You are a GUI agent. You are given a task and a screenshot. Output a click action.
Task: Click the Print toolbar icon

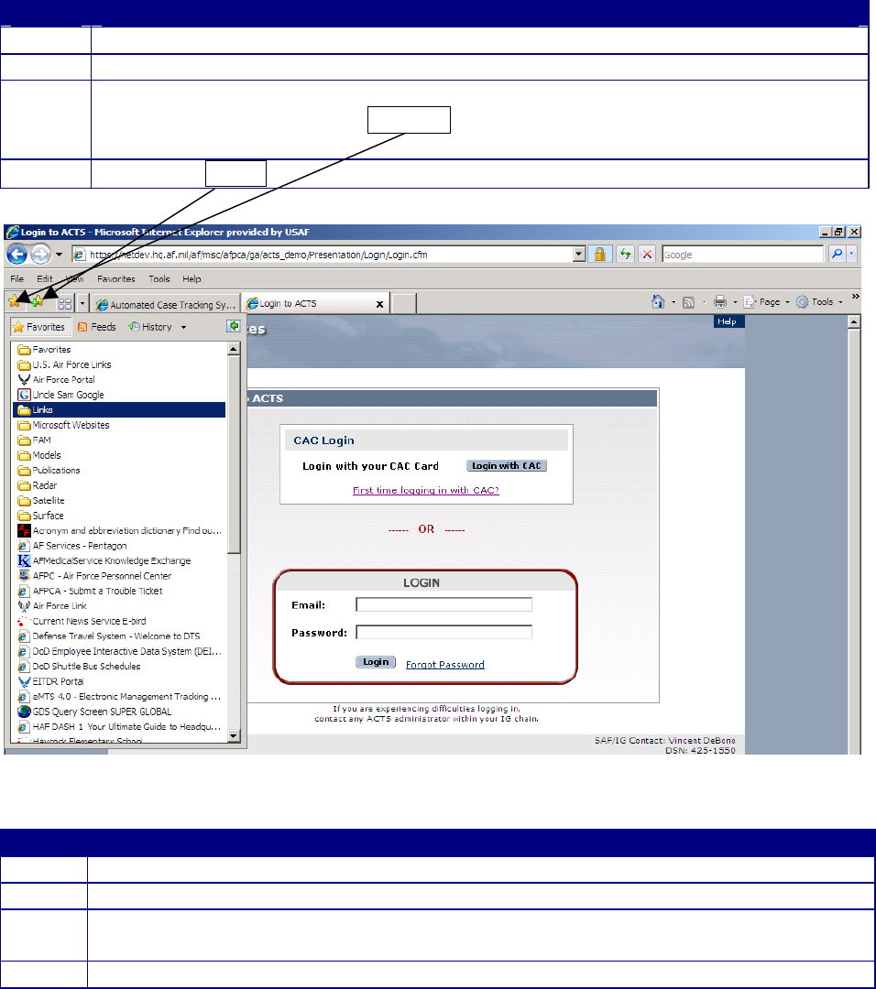[x=720, y=301]
